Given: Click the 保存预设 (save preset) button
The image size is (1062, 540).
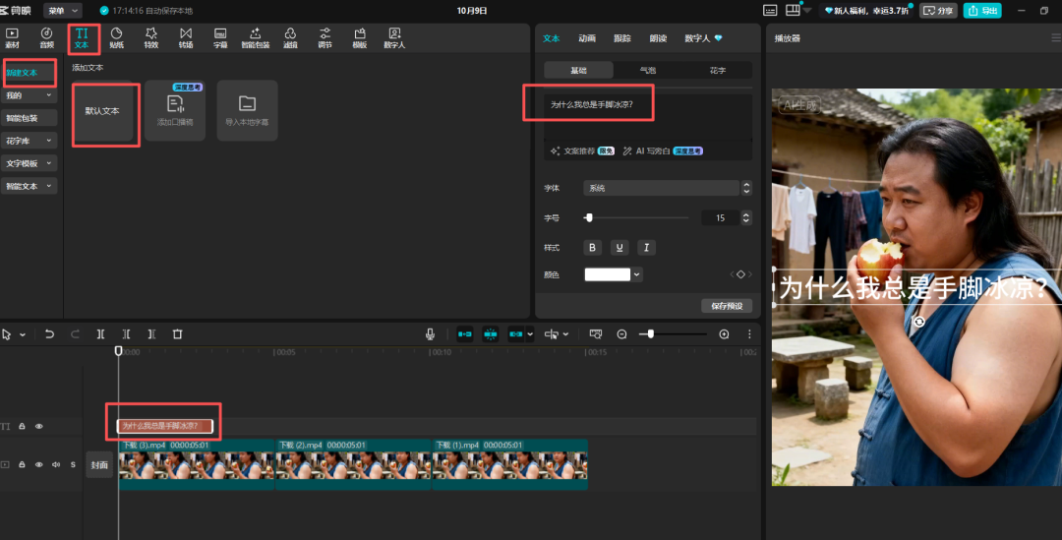Looking at the screenshot, I should click(x=727, y=306).
